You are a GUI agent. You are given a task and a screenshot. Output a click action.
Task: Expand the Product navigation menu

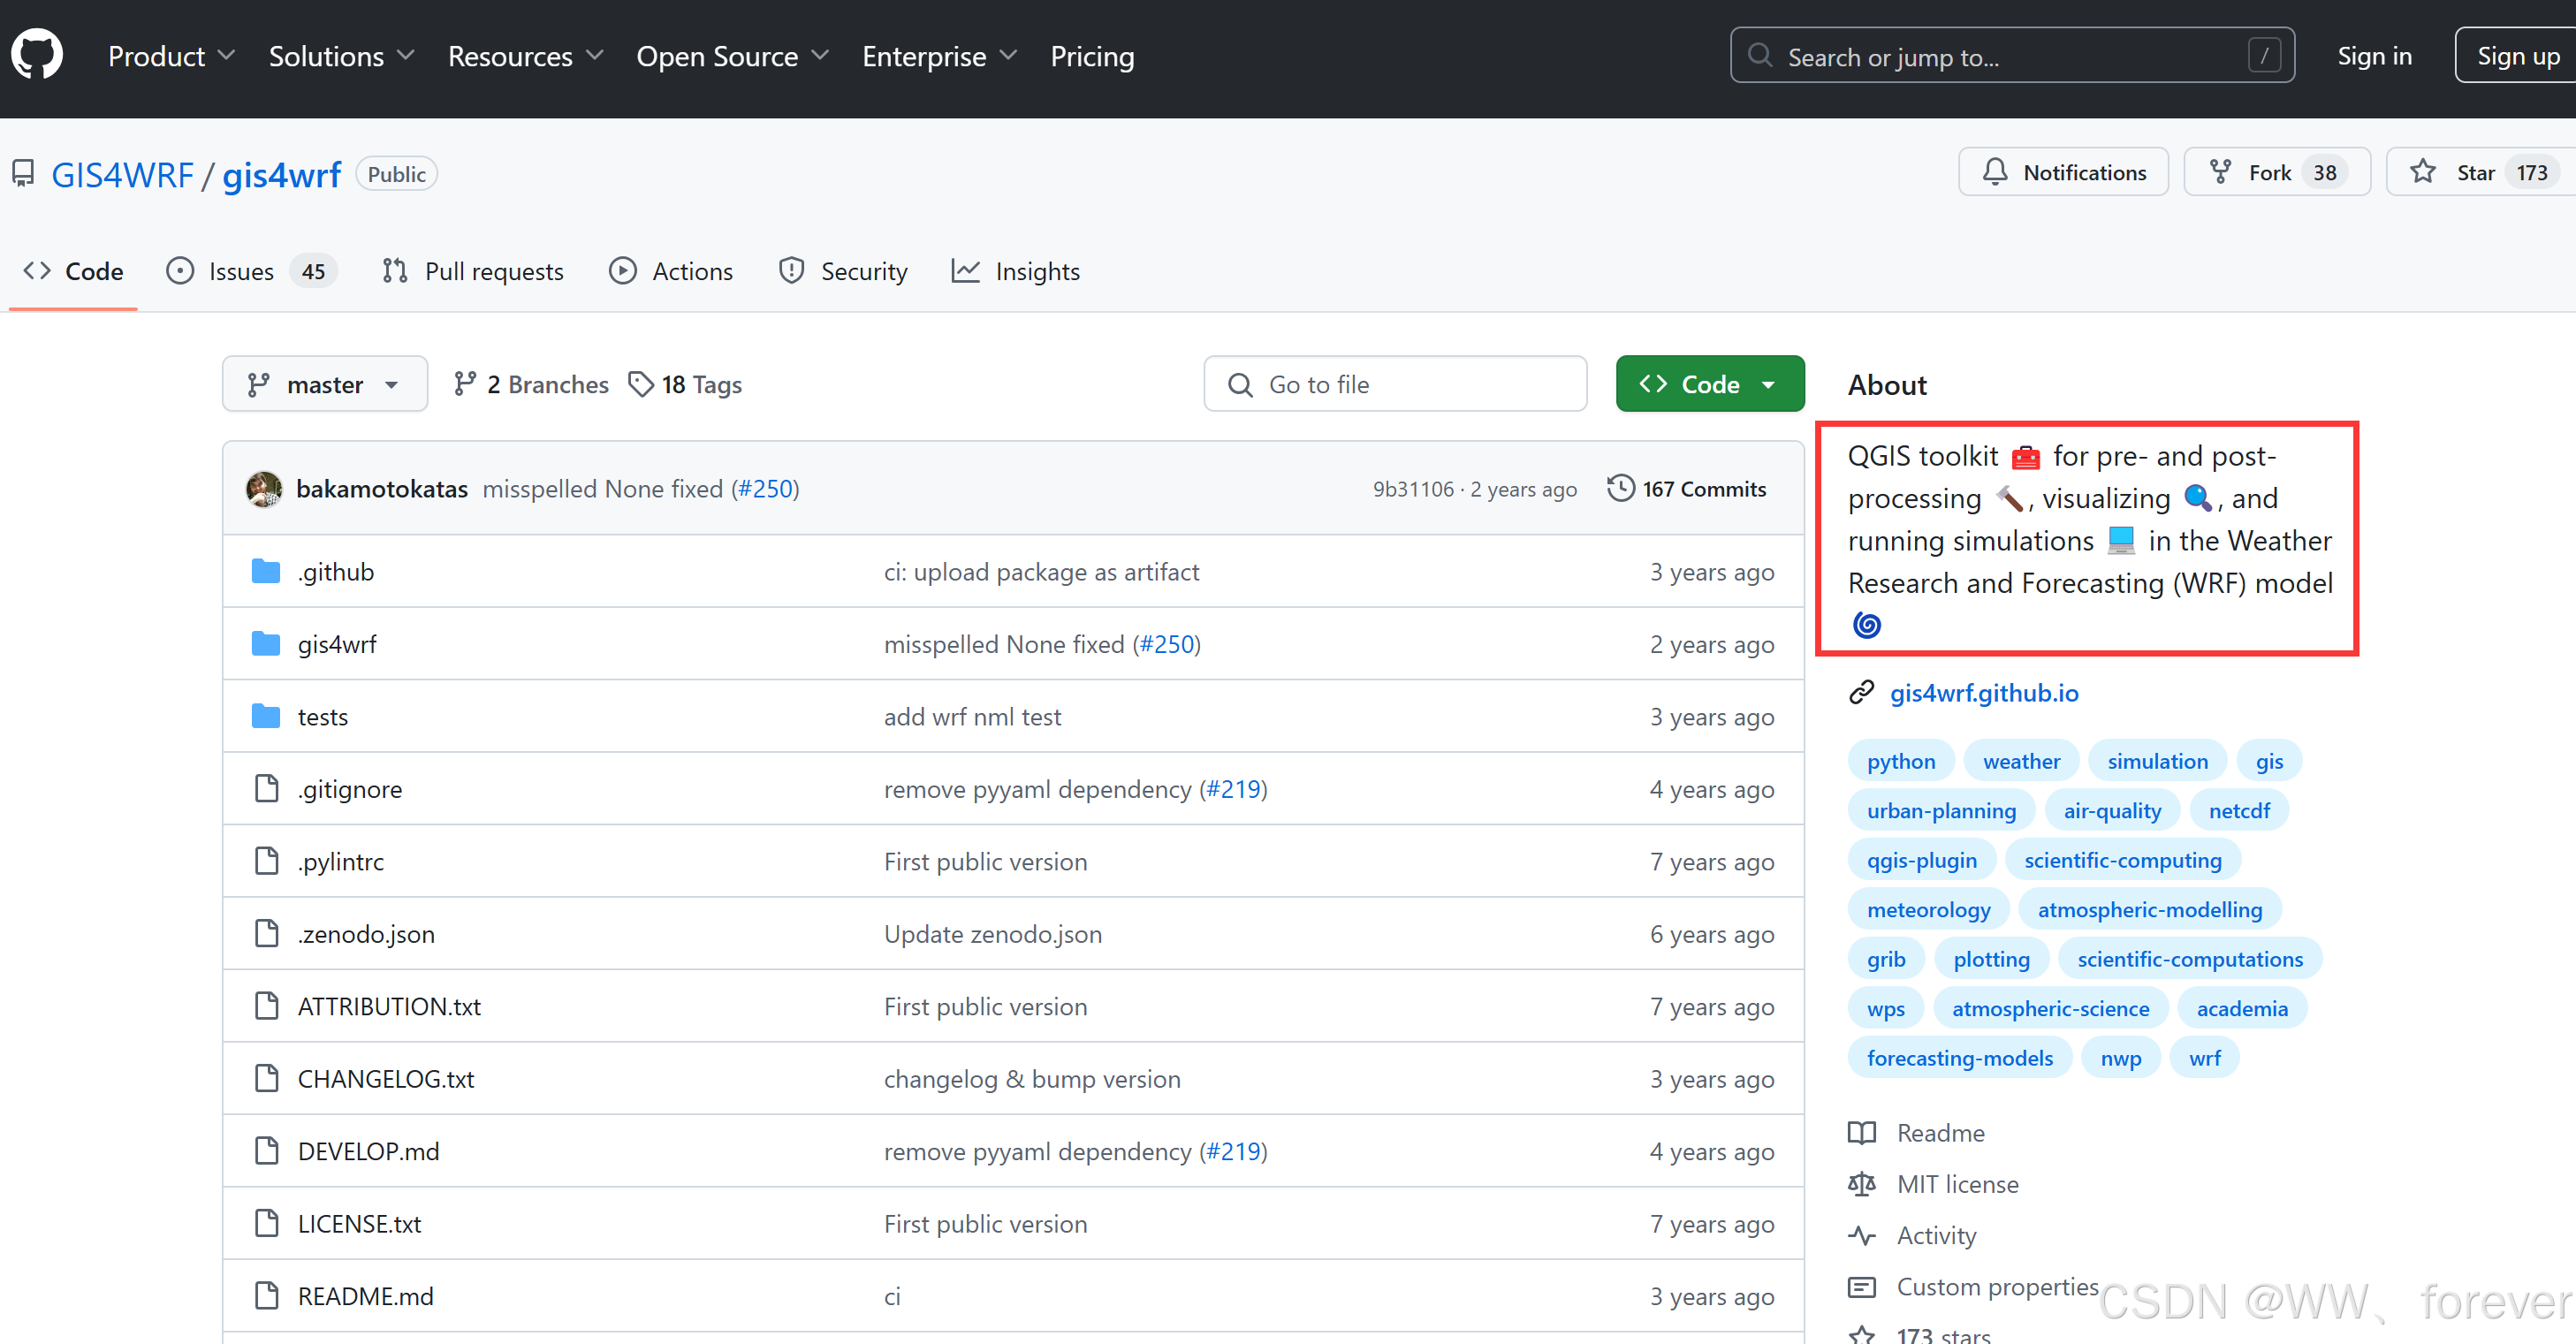[171, 56]
